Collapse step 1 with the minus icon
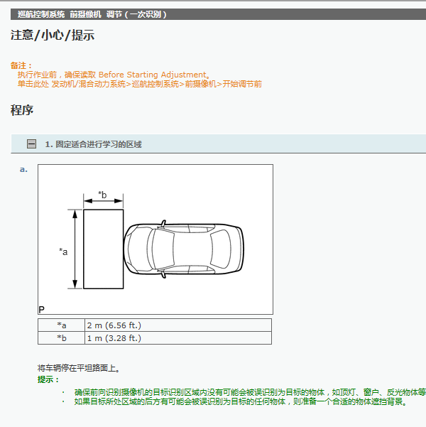The width and height of the screenshot is (426, 427). (x=31, y=144)
